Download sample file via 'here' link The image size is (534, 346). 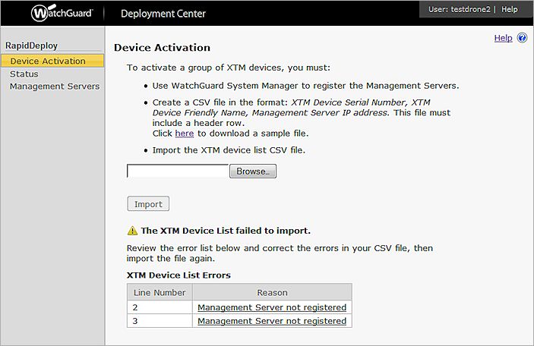pos(185,134)
